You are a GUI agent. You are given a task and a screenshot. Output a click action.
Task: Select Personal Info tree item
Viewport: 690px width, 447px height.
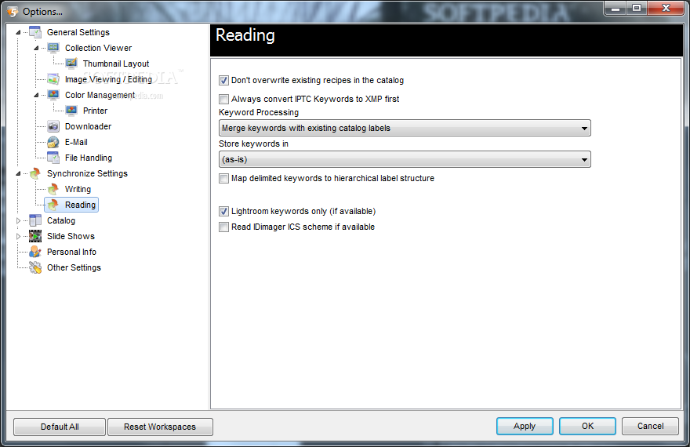coord(71,252)
